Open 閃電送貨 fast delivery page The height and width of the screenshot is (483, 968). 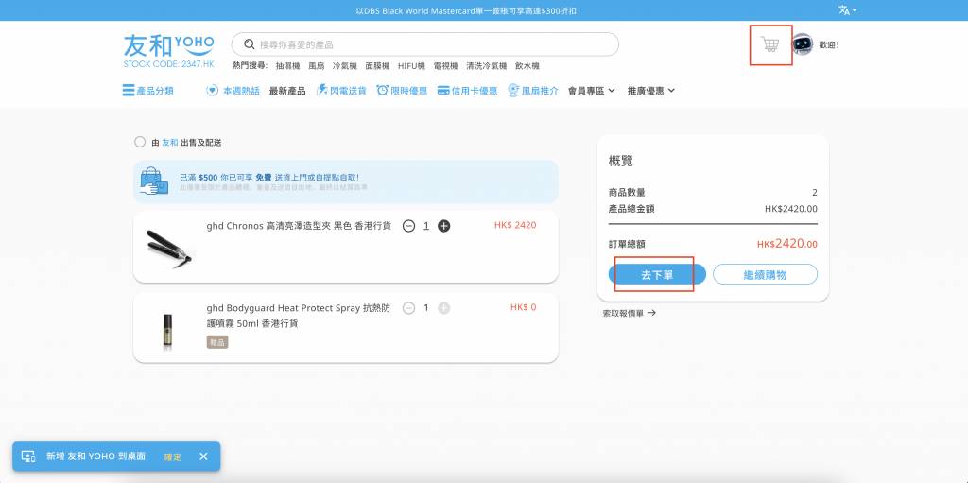341,91
